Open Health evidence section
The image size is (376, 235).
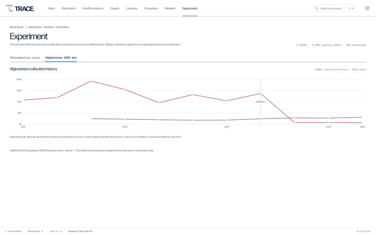(93, 8)
